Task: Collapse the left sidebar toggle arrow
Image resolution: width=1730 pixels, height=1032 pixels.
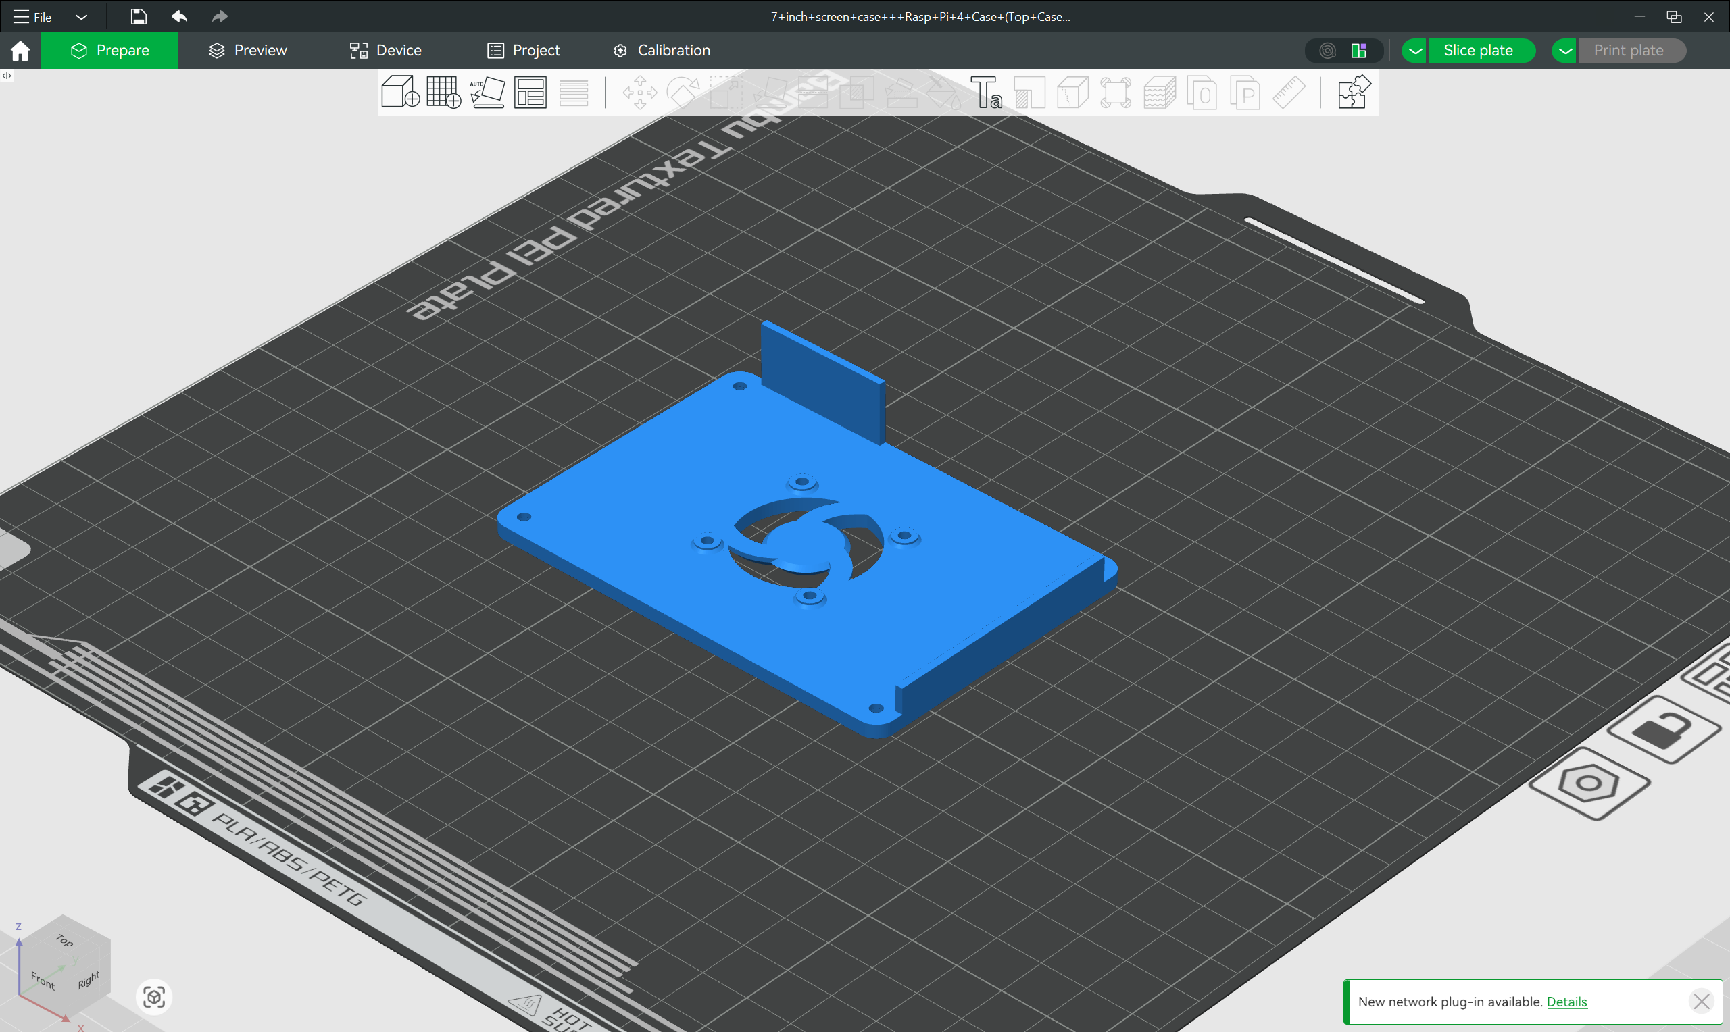Action: click(x=7, y=76)
